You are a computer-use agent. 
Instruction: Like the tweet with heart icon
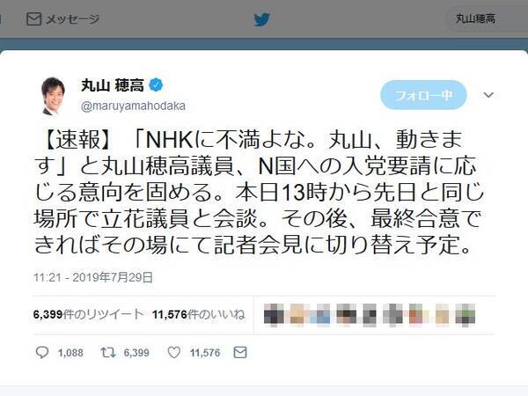click(x=173, y=353)
